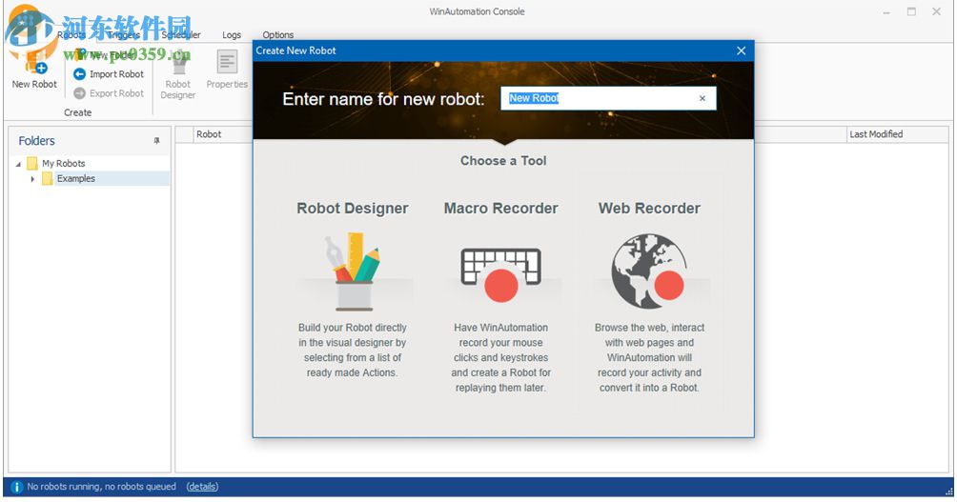Click the Folders panel title
The width and height of the screenshot is (957, 502).
click(x=36, y=141)
